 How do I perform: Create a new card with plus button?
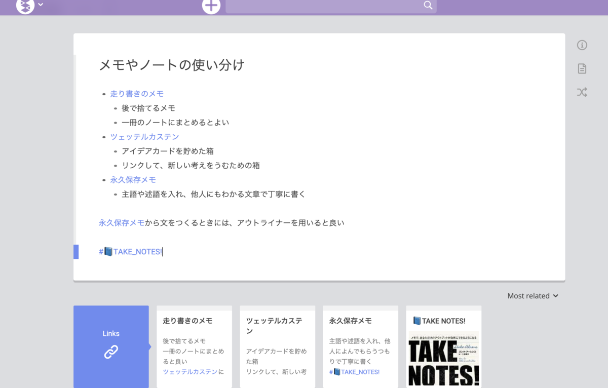211,6
